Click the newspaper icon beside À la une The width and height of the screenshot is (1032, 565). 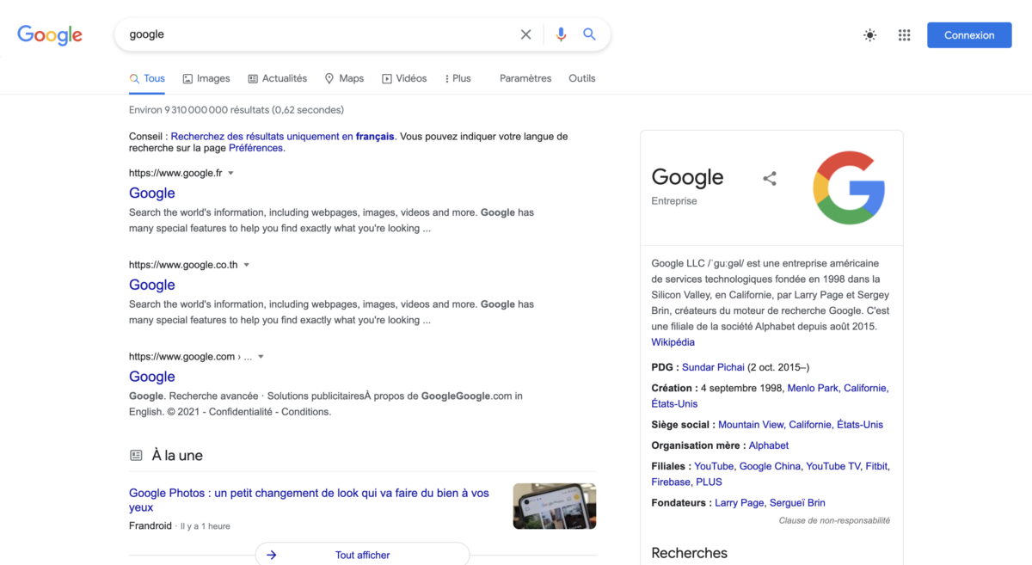[x=136, y=455]
